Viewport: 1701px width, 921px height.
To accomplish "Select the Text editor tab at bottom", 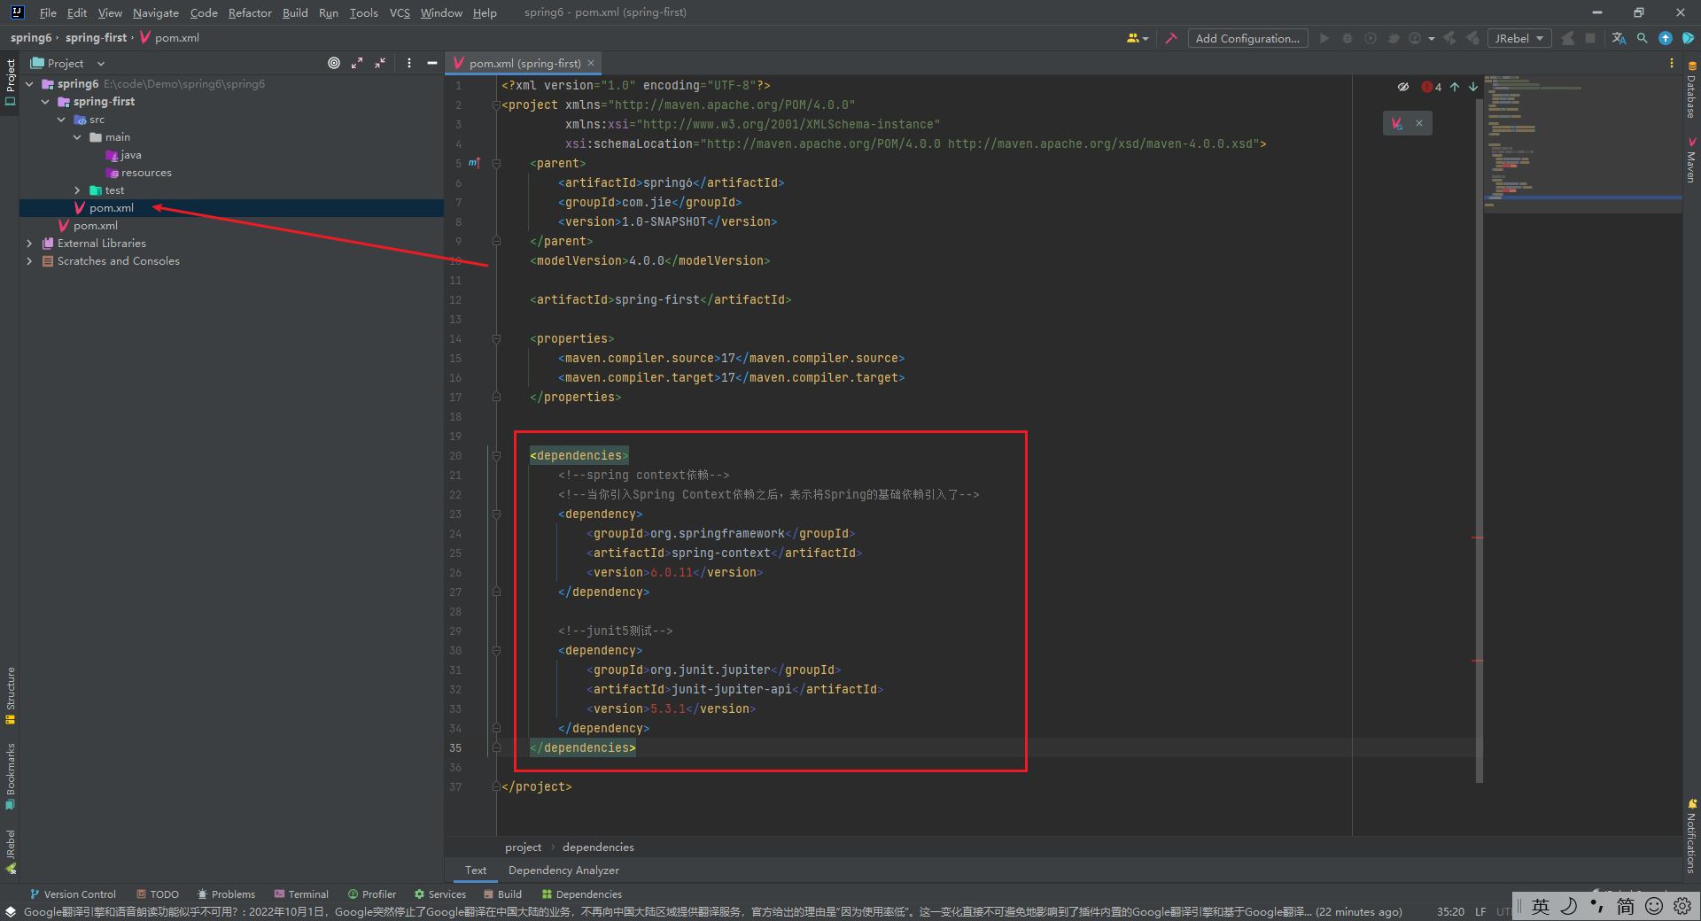I will [x=476, y=871].
